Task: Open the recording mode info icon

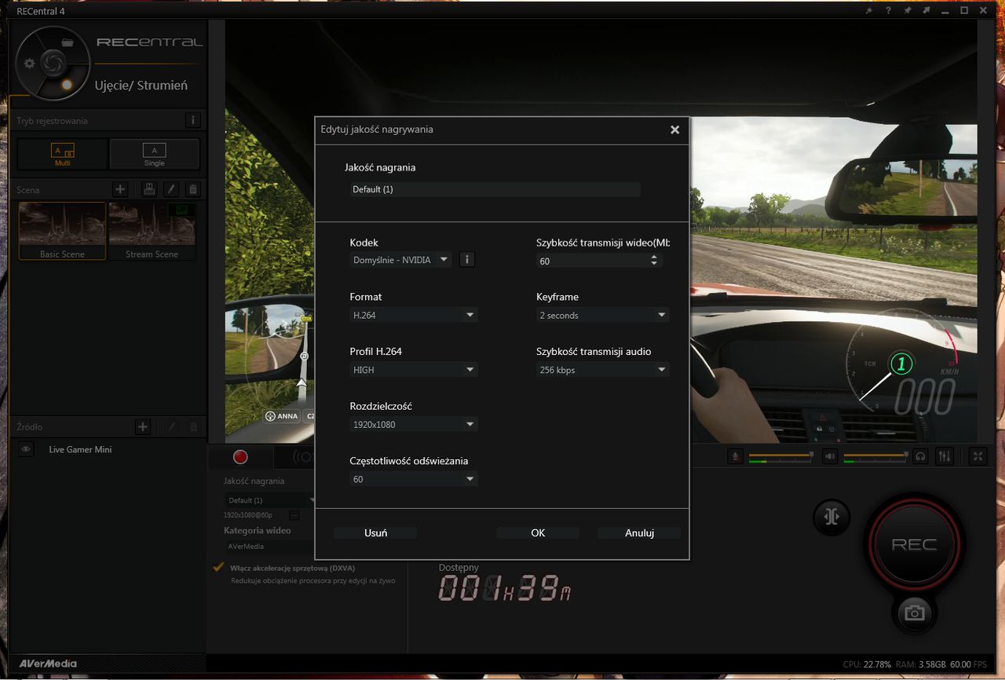Action: pos(193,120)
